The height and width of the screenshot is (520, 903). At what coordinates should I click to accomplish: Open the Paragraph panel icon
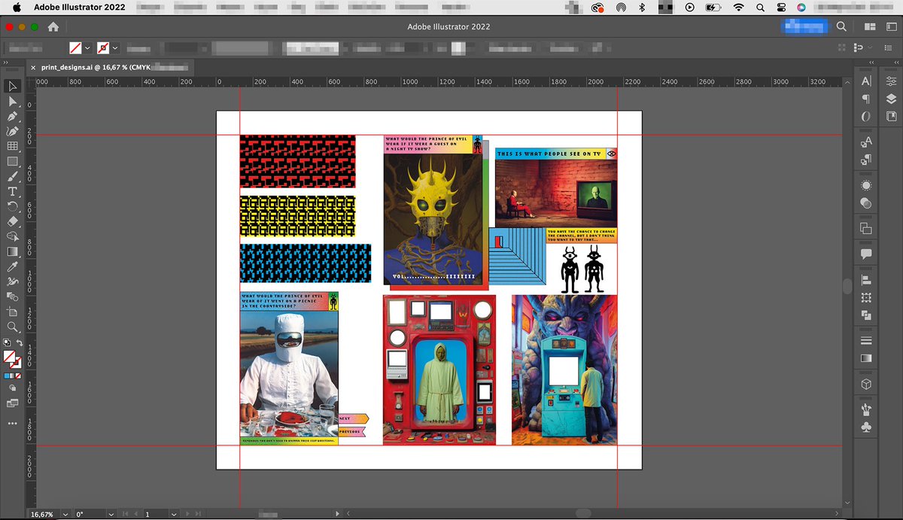pyautogui.click(x=866, y=99)
